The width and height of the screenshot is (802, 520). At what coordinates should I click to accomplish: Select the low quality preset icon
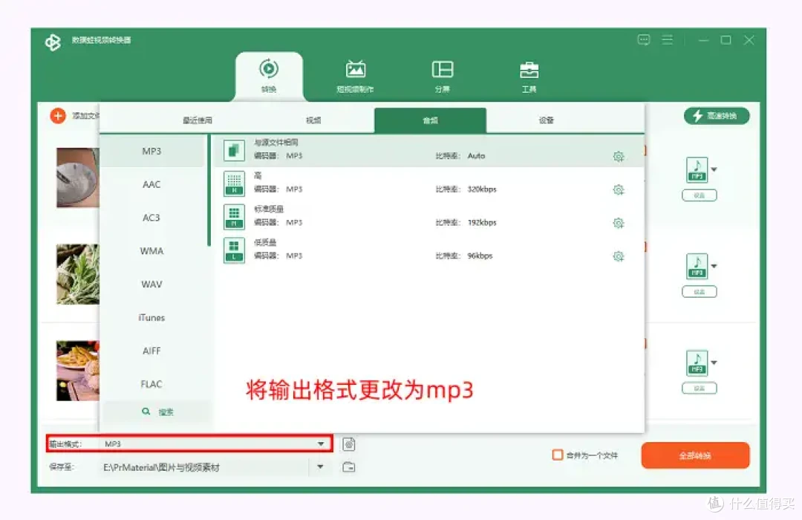click(234, 250)
